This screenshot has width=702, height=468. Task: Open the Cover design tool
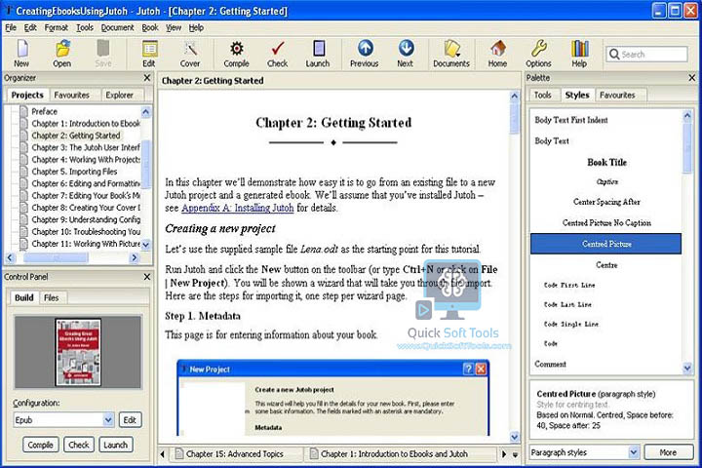click(x=190, y=54)
